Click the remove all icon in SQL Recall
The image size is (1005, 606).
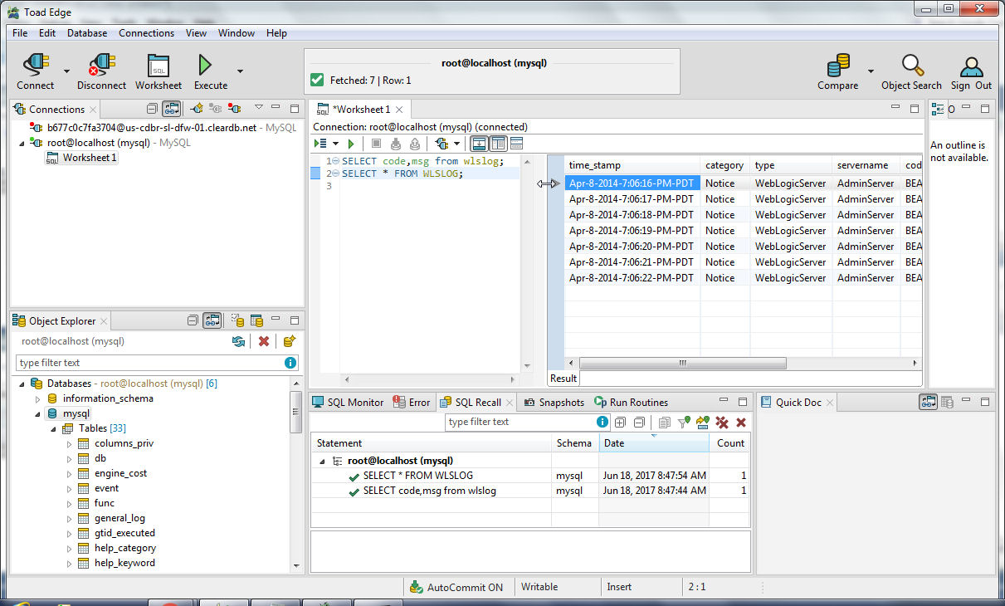(722, 422)
